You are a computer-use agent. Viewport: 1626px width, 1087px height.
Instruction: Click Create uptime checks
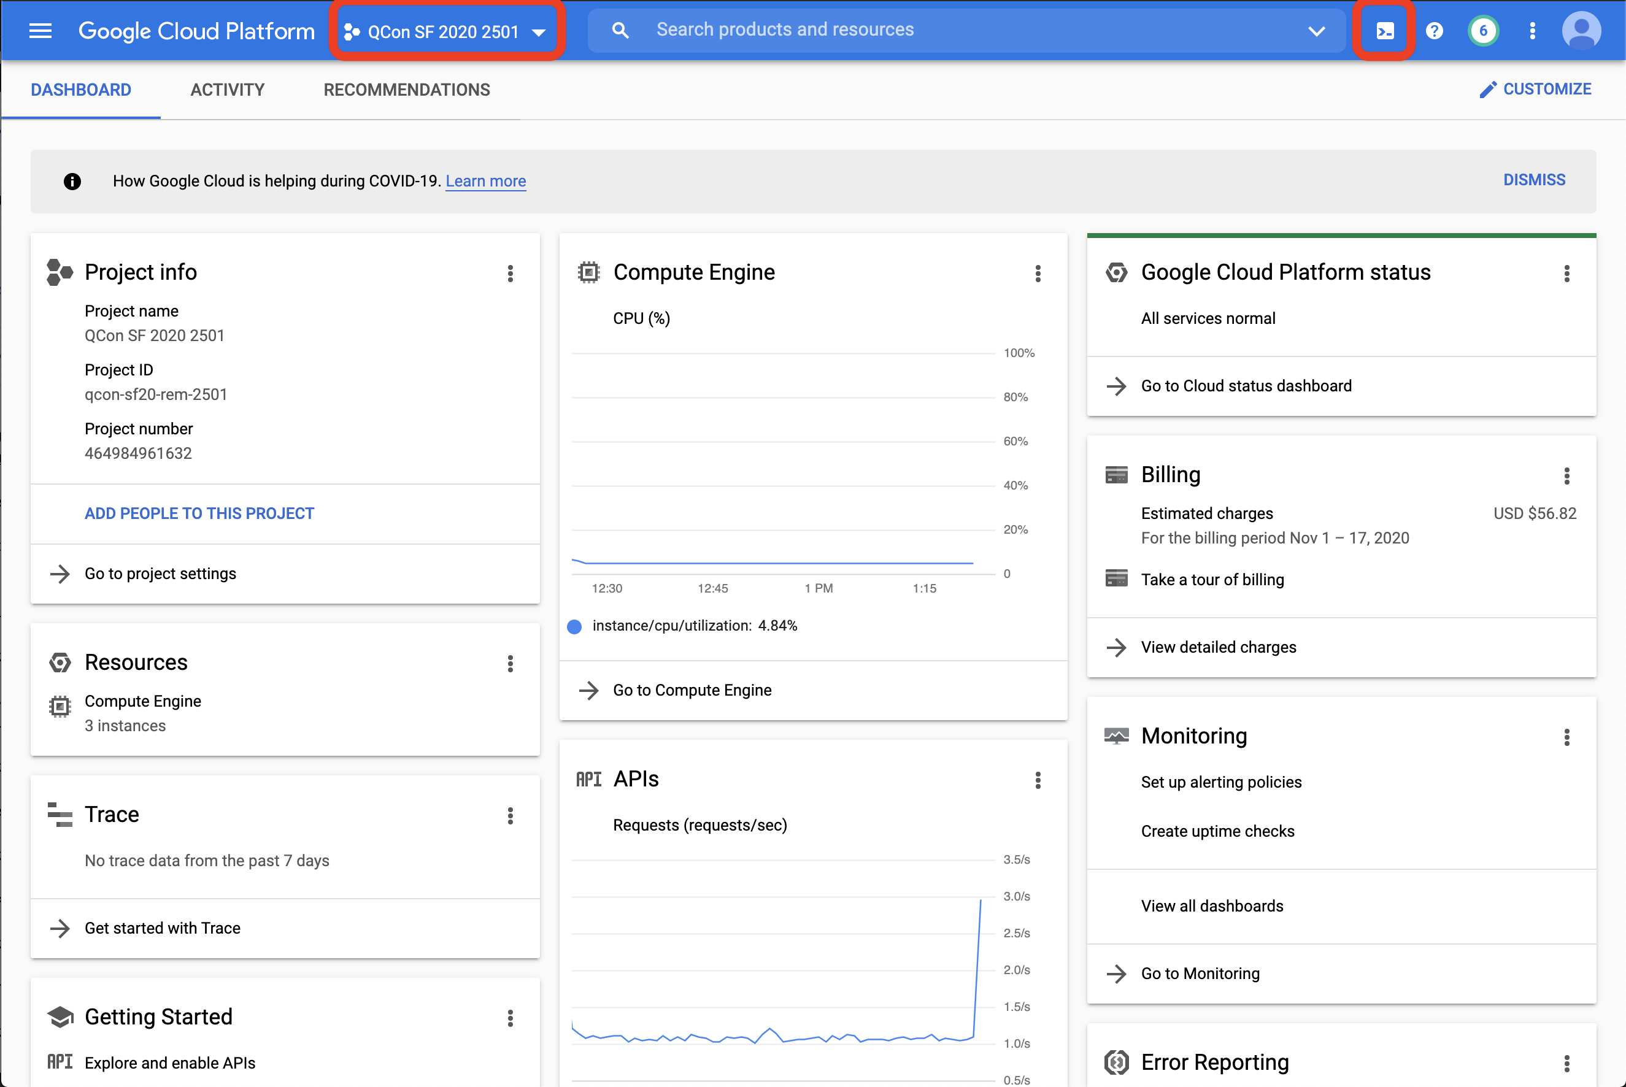(x=1217, y=831)
